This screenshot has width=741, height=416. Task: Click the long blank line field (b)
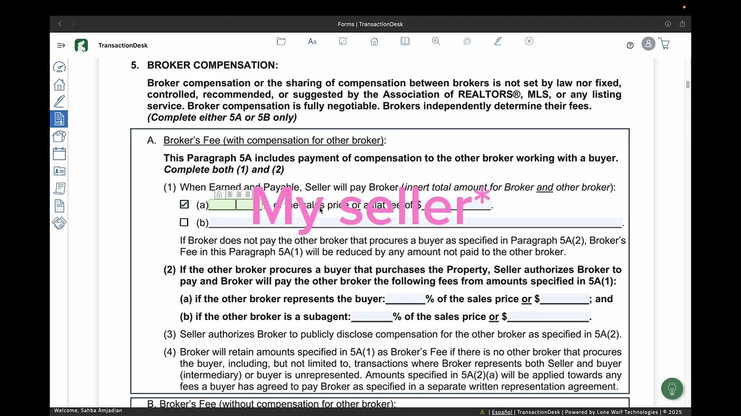(415, 222)
